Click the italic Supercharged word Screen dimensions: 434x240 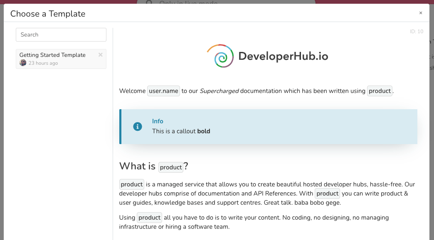click(219, 91)
